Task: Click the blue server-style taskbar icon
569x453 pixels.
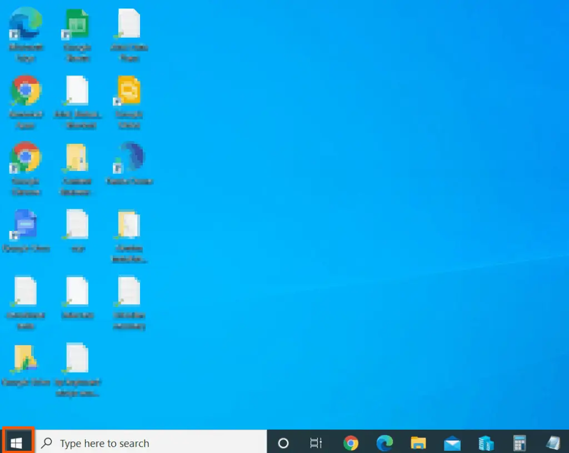Action: pyautogui.click(x=486, y=443)
